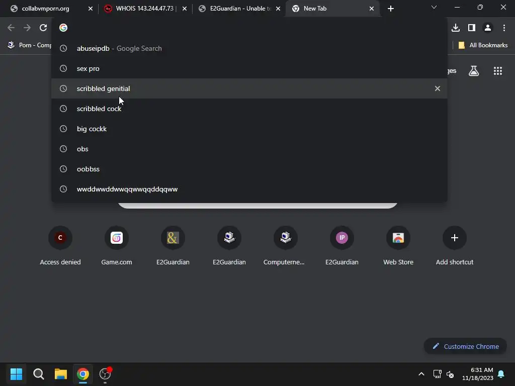The width and height of the screenshot is (515, 386).
Task: Open the Windows Start menu
Action: pos(16,374)
